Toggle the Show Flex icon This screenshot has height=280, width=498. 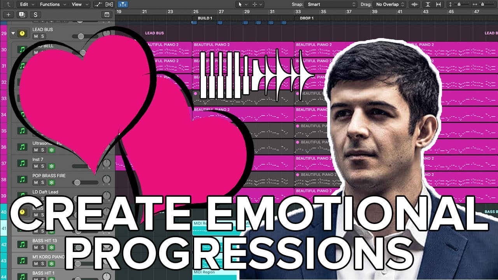(x=109, y=4)
